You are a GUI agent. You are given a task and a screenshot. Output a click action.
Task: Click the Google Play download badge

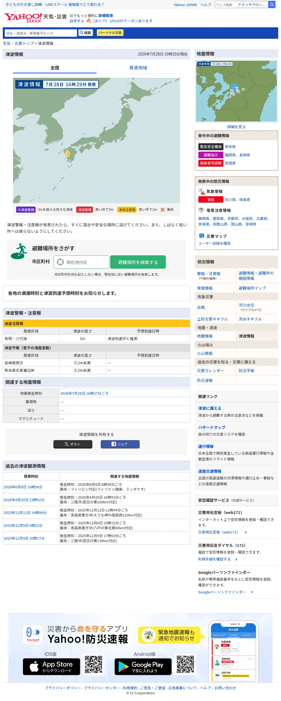[x=143, y=667]
